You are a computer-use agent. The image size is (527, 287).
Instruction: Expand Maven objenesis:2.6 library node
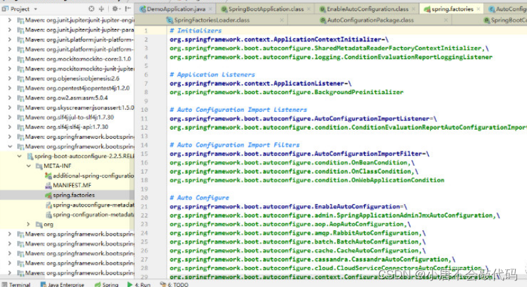[x=10, y=78]
